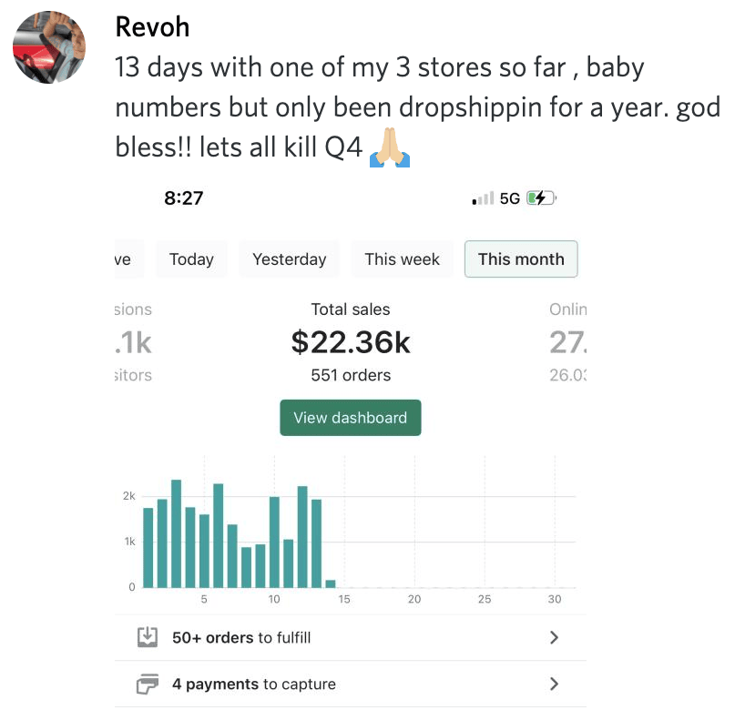Screen dimensions: 735x720
Task: Click the payments to capture card icon
Action: [x=148, y=684]
